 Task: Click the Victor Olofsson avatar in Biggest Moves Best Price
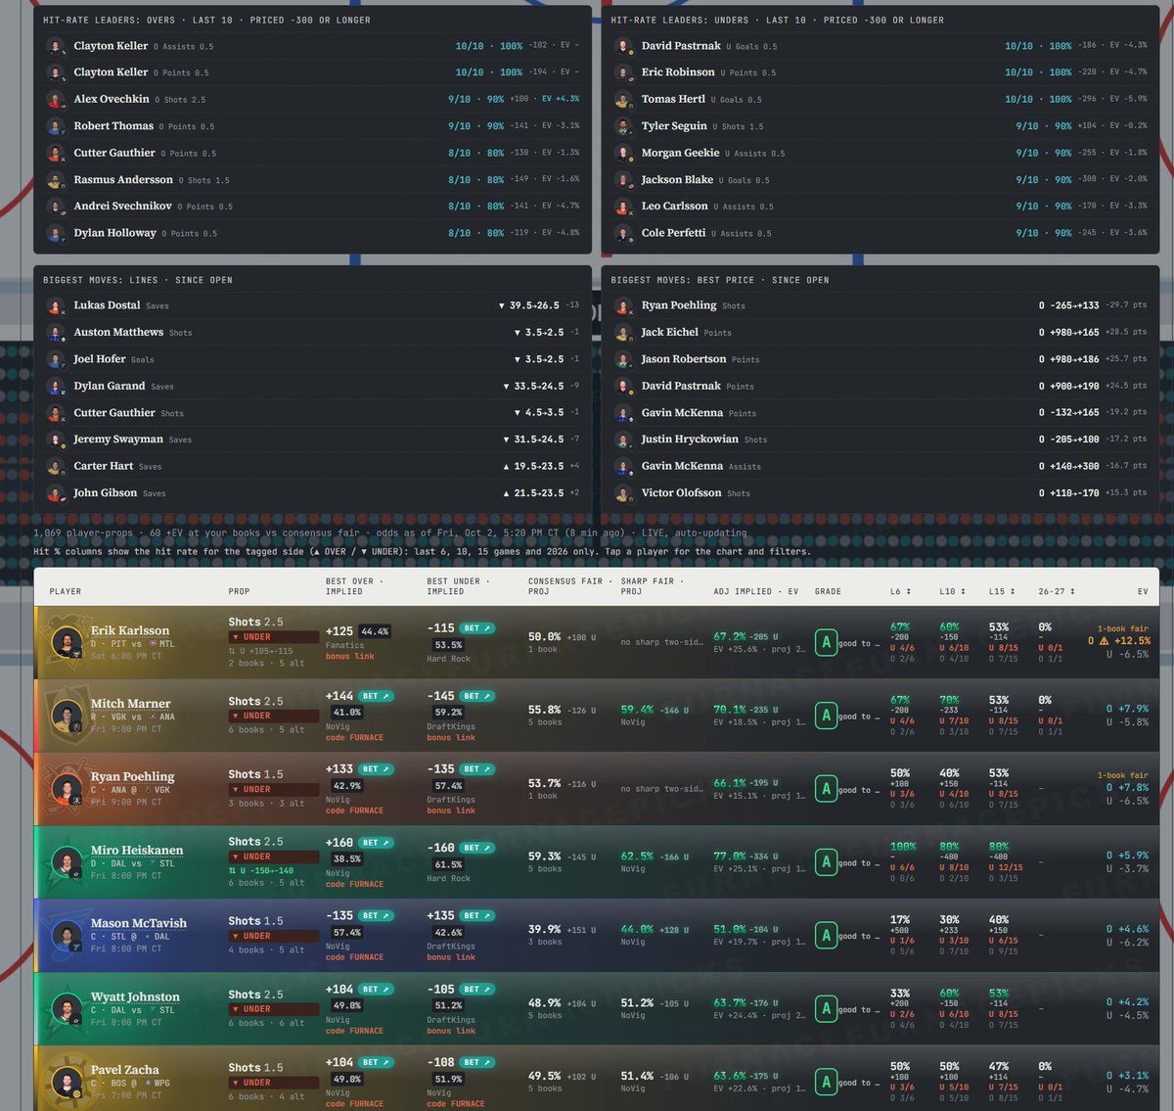pos(623,493)
